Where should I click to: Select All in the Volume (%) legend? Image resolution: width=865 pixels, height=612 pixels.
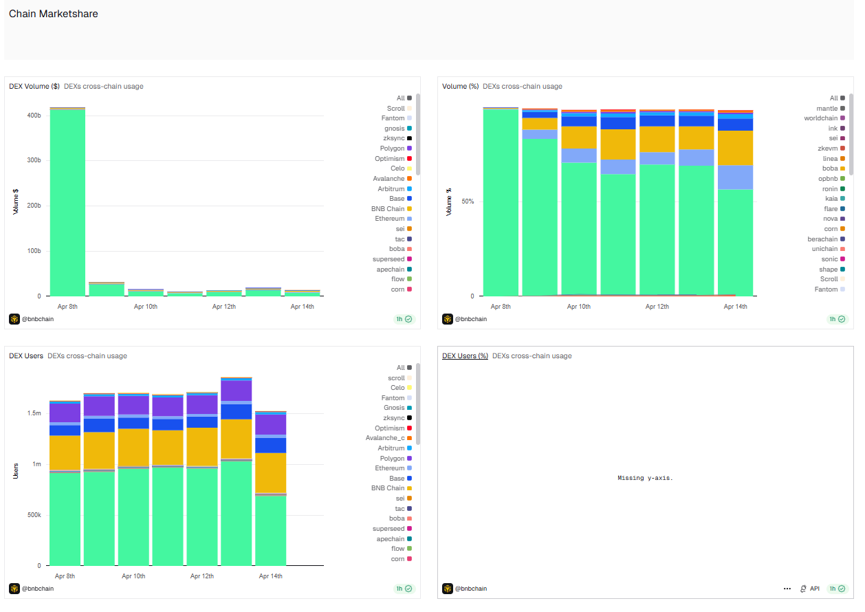[x=833, y=98]
